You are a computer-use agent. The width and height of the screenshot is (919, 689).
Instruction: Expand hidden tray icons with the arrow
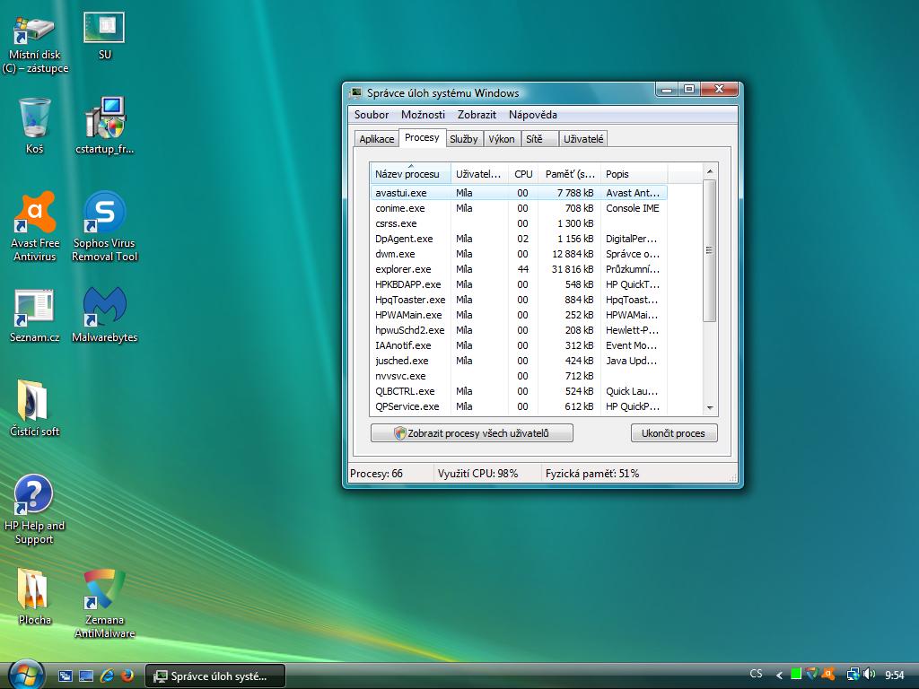click(x=779, y=676)
